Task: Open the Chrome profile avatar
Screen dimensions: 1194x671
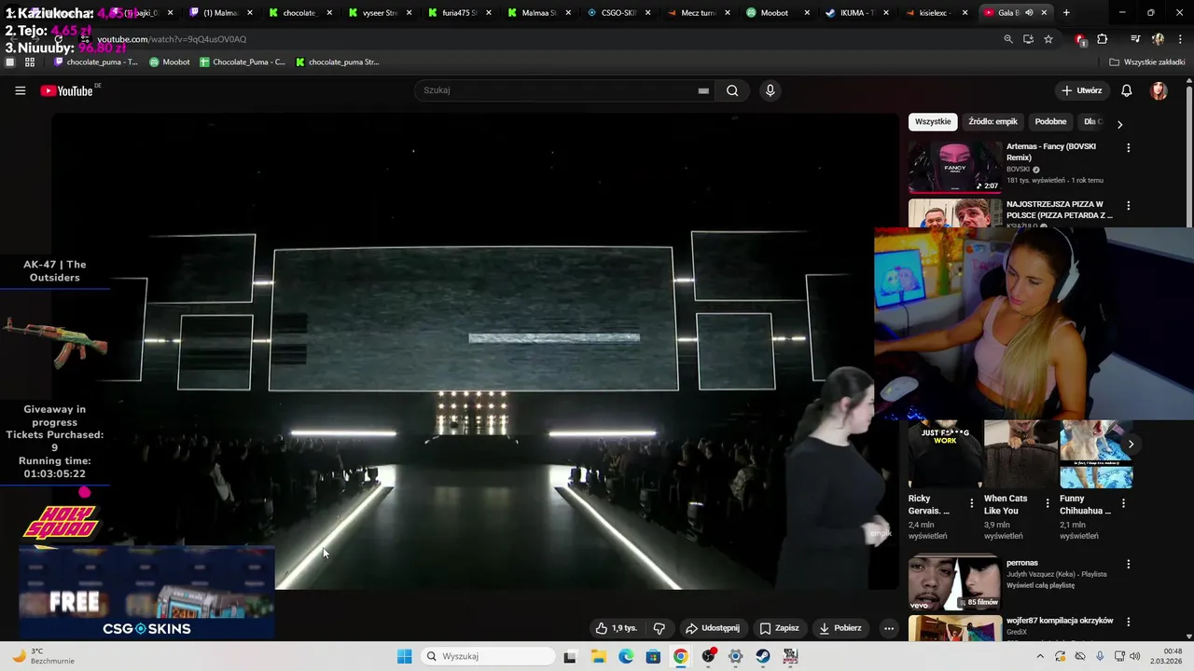Action: pyautogui.click(x=1158, y=39)
